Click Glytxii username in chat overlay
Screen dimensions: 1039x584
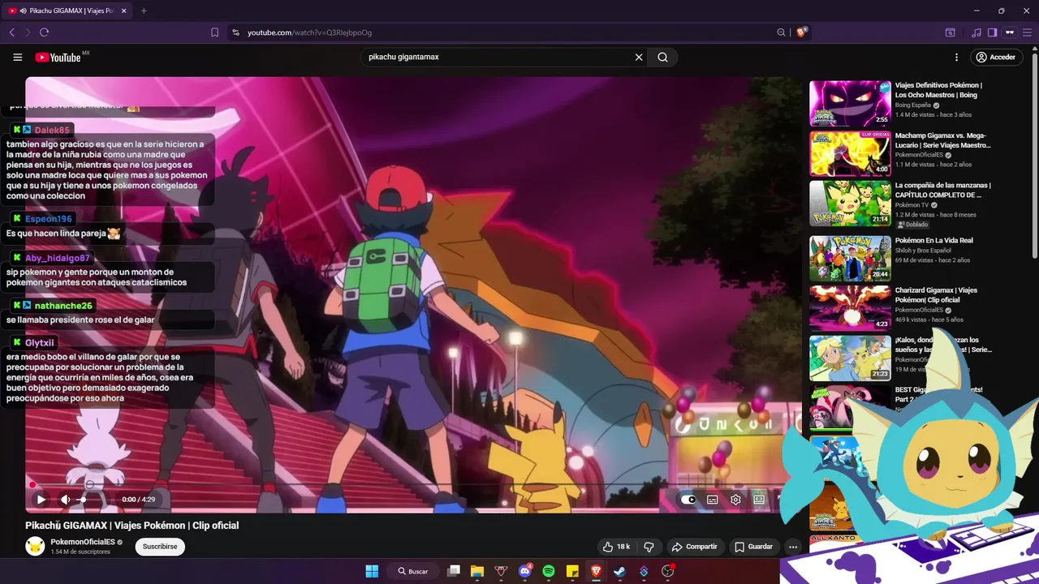[40, 343]
